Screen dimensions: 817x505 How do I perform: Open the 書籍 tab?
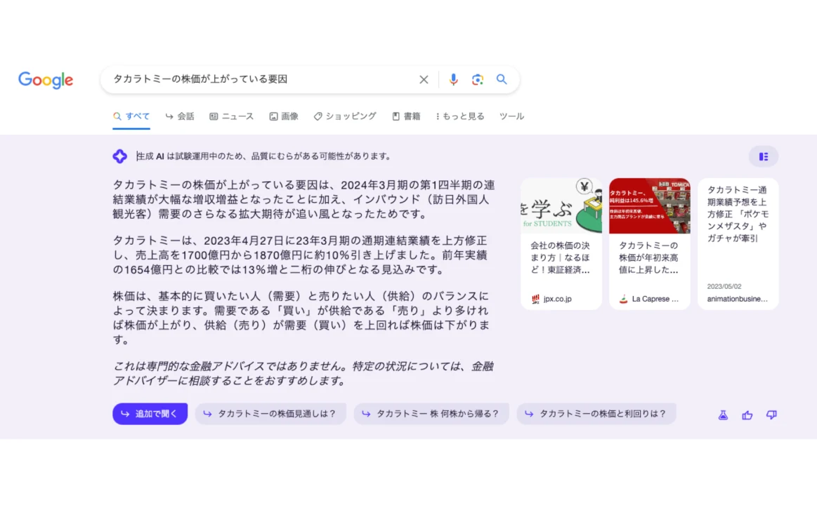[406, 116]
